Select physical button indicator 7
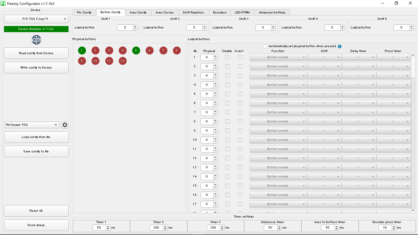Viewport: 418px width, 235px height. 163,50
